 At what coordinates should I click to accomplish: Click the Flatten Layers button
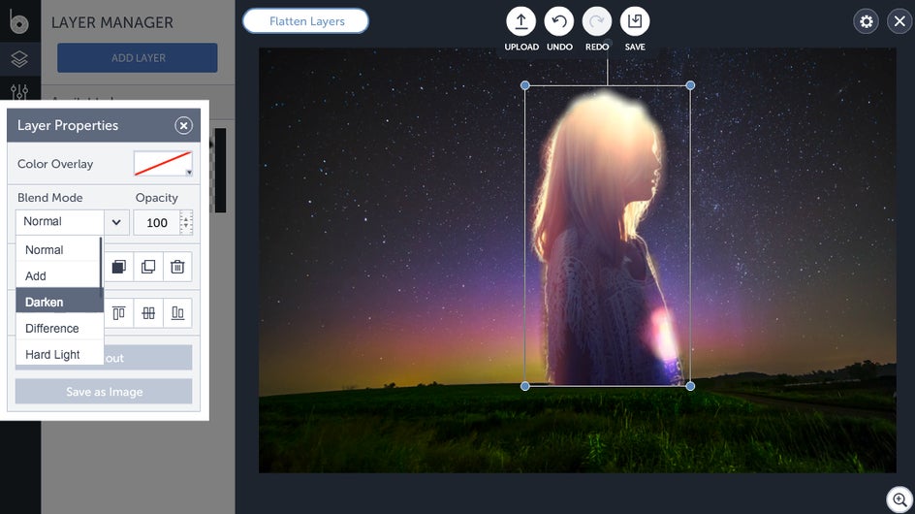click(305, 21)
